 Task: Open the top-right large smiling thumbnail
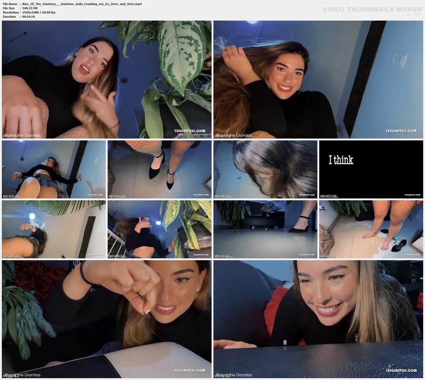[318, 79]
